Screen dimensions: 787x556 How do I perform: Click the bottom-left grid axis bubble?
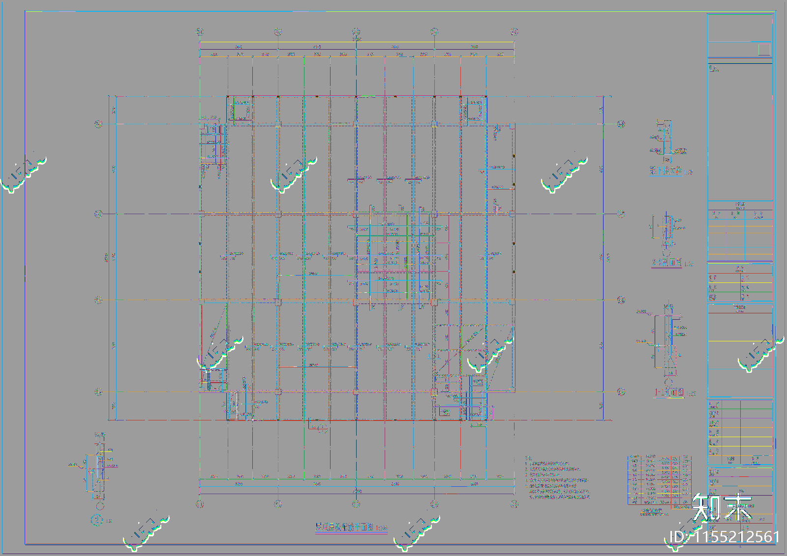(200, 504)
